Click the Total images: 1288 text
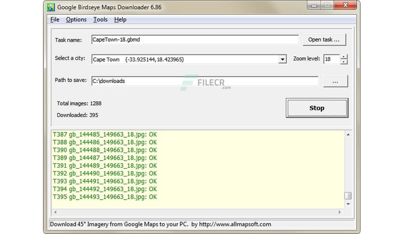404x234 pixels. coord(79,103)
